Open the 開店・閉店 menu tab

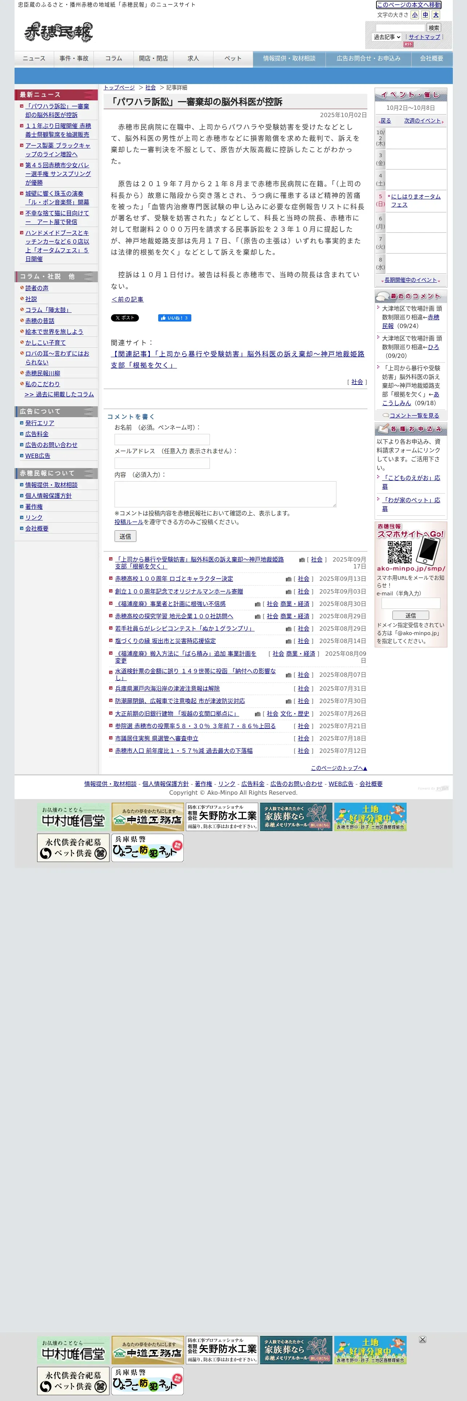click(x=153, y=59)
